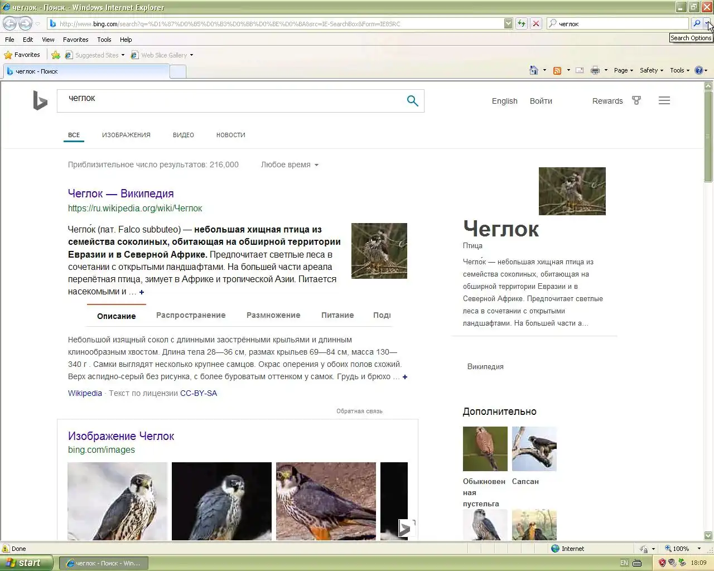Viewport: 714px width, 571px height.
Task: Select the Размножение section tab
Action: 273,315
